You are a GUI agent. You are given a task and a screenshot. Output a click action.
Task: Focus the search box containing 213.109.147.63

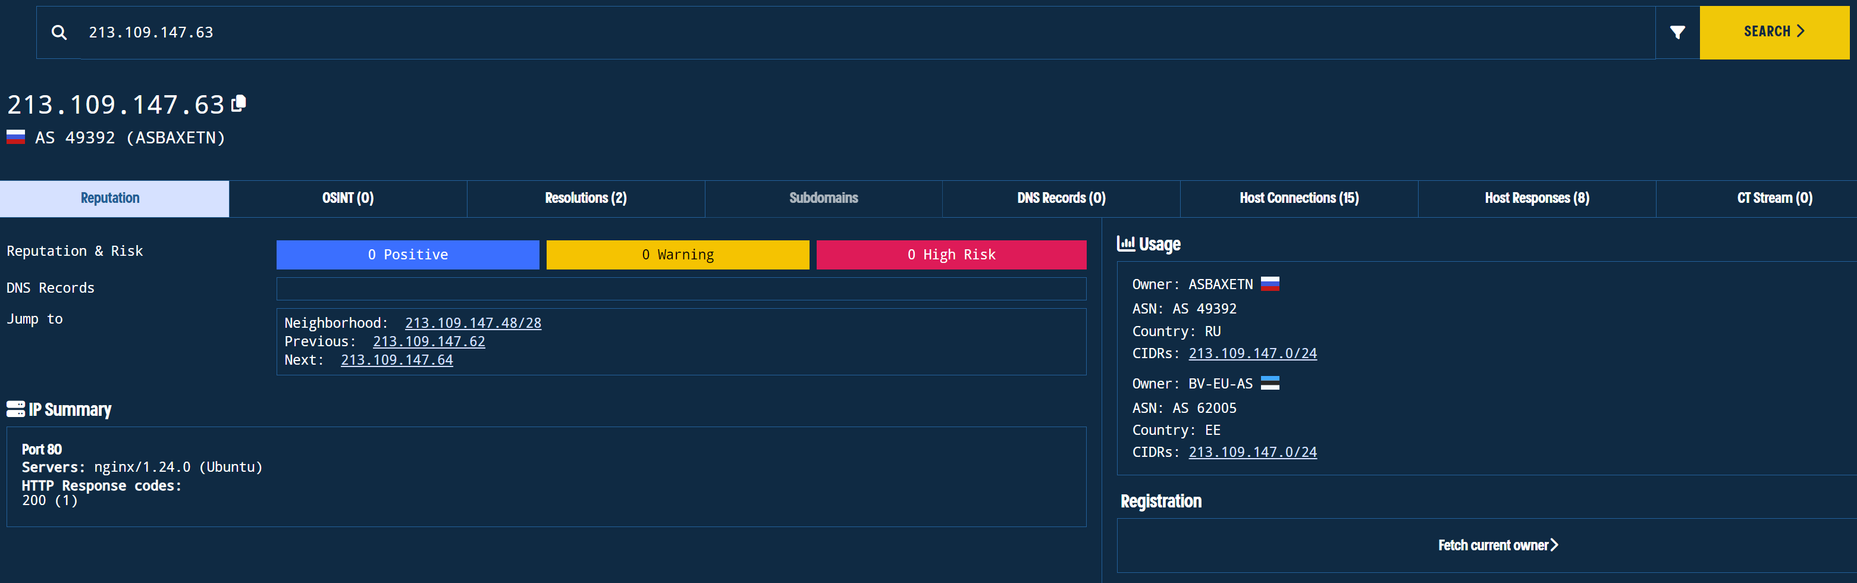(x=868, y=33)
